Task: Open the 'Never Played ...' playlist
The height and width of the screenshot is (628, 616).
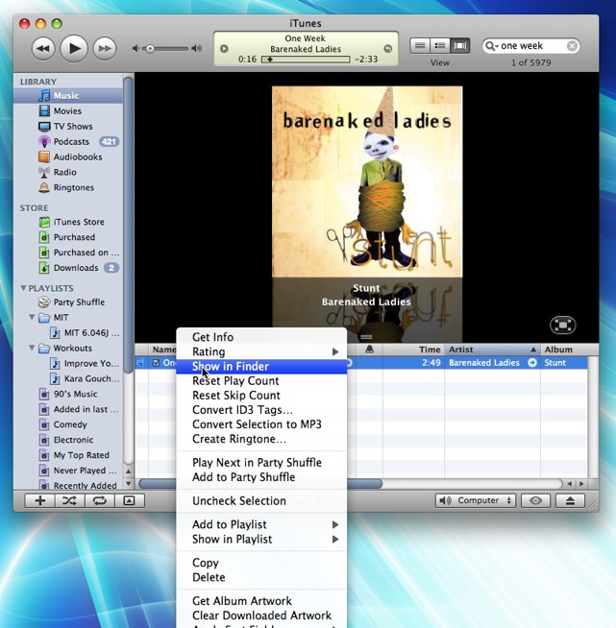Action: coord(68,471)
